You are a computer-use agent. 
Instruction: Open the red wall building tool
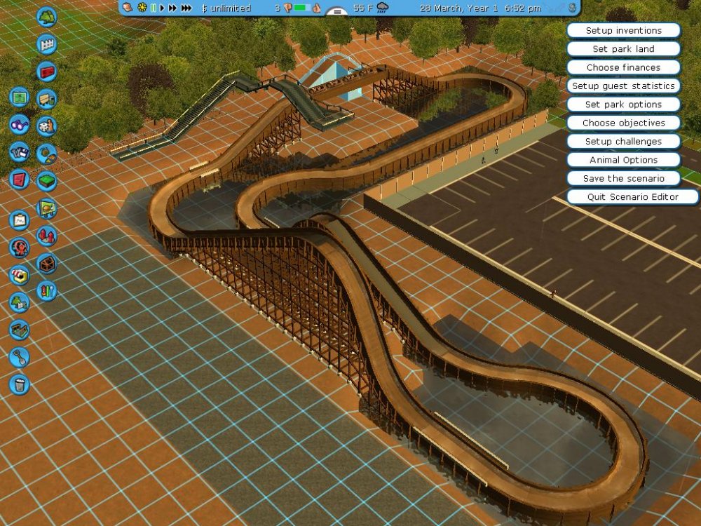pos(46,72)
